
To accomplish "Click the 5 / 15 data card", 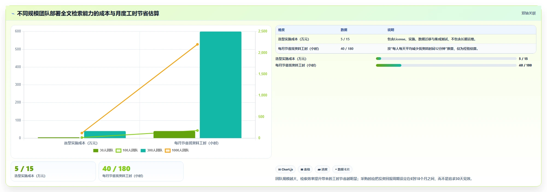I will [x=53, y=171].
